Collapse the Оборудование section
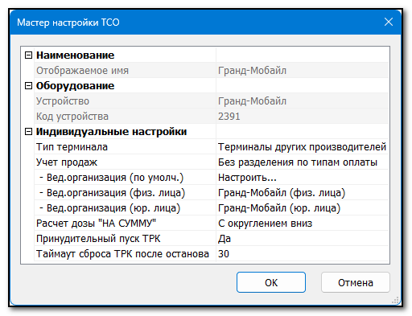The image size is (412, 316). tap(28, 86)
